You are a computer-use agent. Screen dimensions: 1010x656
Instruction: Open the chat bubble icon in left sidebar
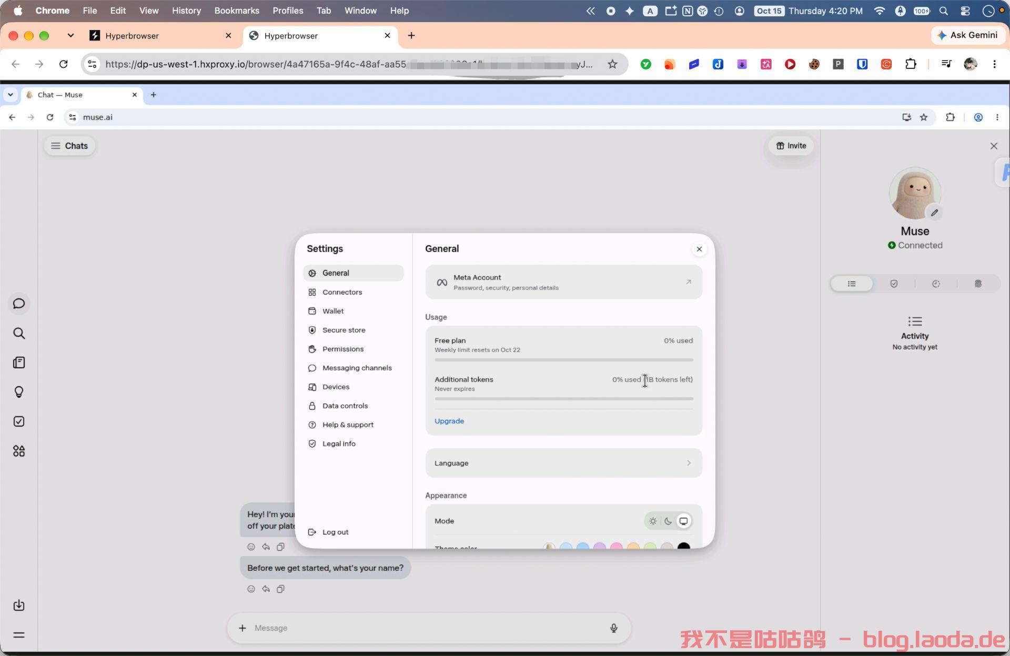click(19, 304)
